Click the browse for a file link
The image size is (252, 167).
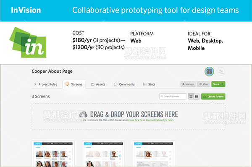tap(135, 120)
